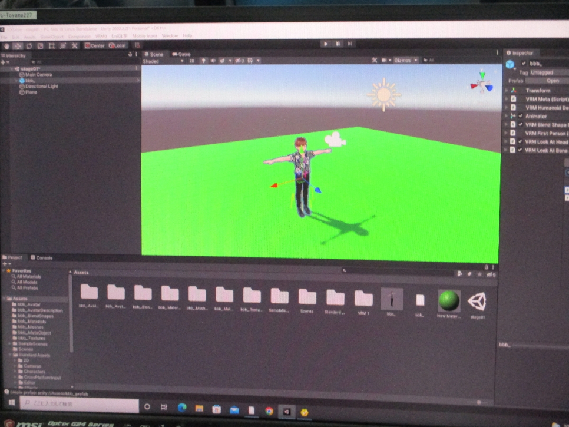Image resolution: width=569 pixels, height=427 pixels.
Task: Select the Rotate tool in the toolbar
Action: coord(29,45)
